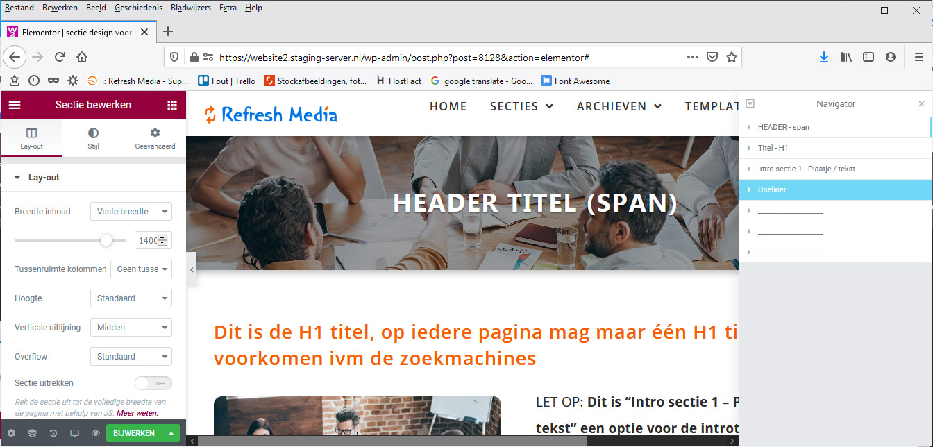Open Verticale uitlijning dropdown
Image resolution: width=933 pixels, height=447 pixels.
point(131,328)
